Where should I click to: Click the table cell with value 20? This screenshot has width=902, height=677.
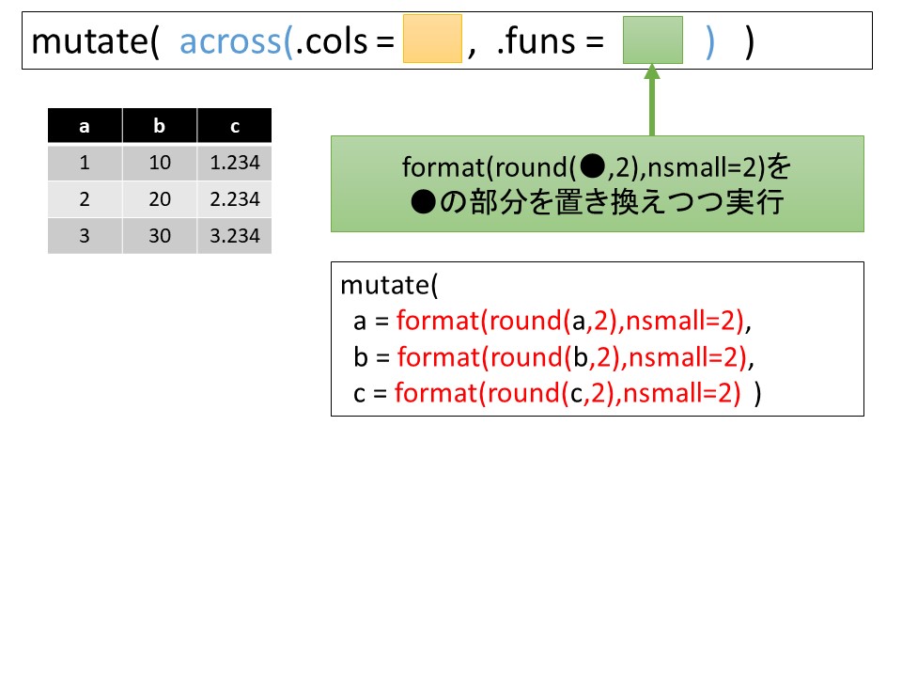(160, 199)
